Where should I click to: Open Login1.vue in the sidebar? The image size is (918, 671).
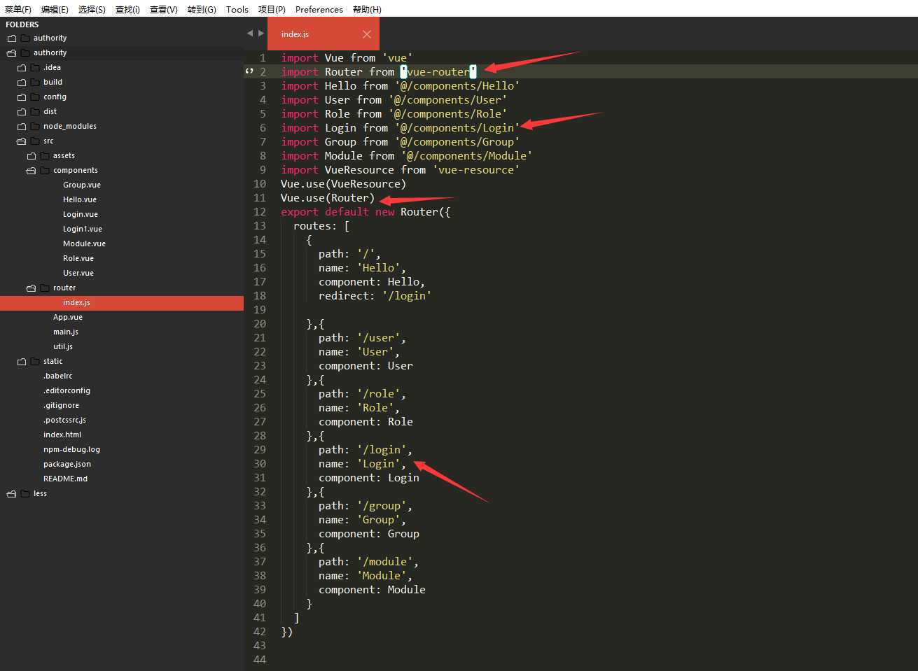(x=83, y=229)
